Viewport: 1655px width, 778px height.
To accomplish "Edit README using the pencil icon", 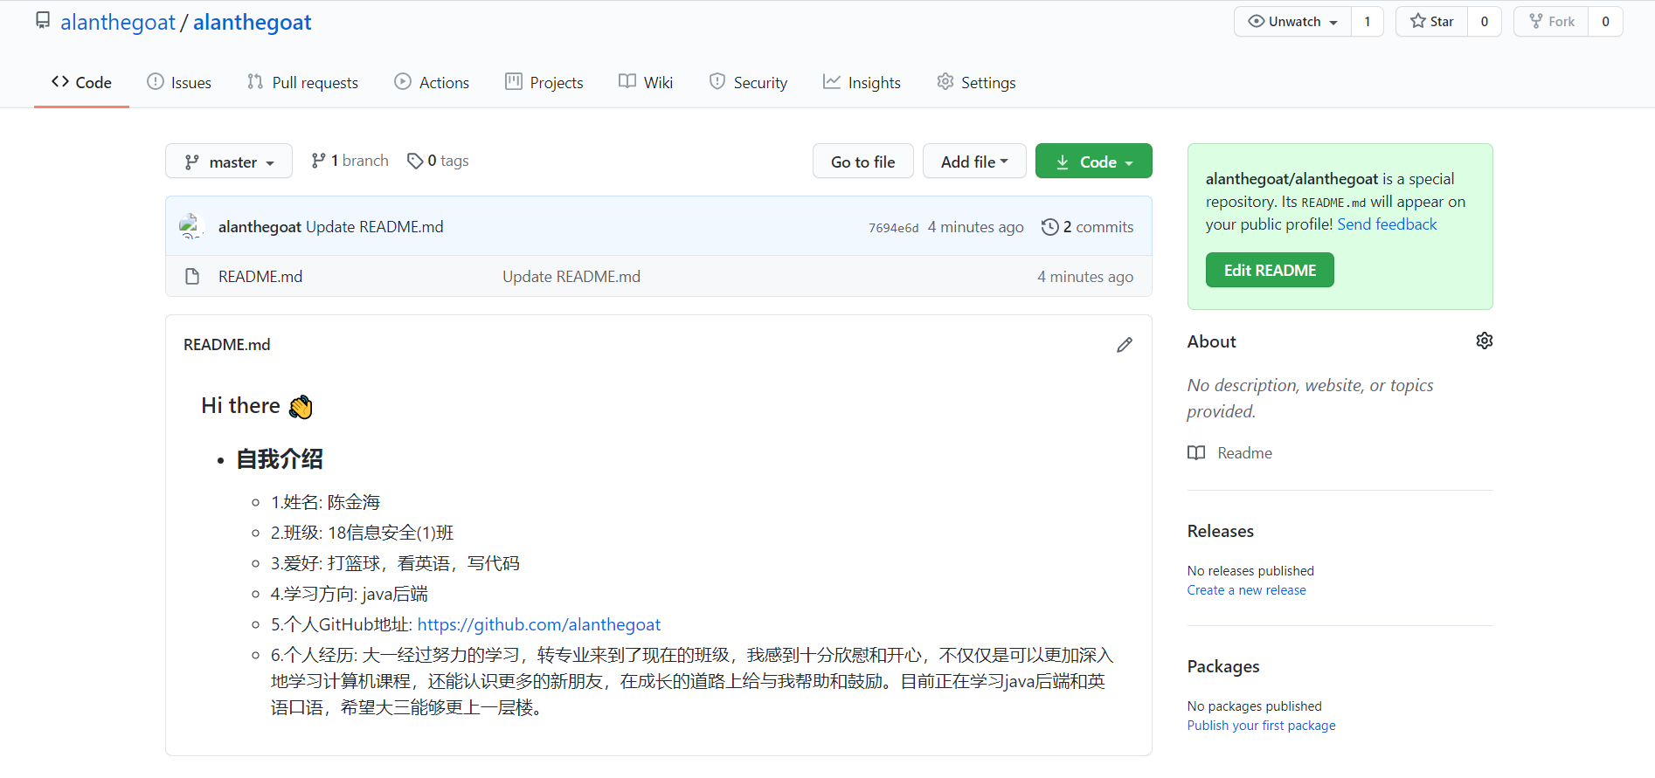I will pyautogui.click(x=1125, y=345).
